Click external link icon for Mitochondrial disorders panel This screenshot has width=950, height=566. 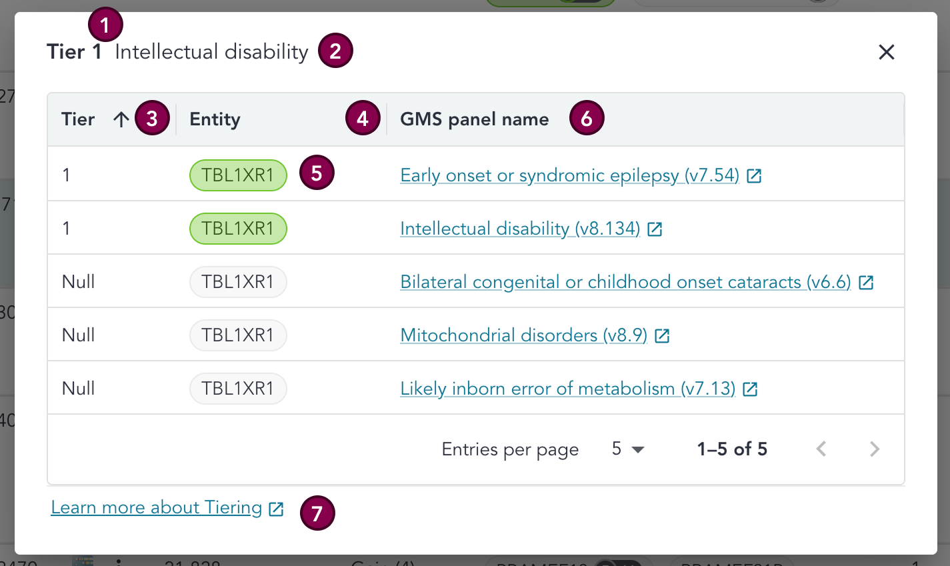(x=662, y=335)
